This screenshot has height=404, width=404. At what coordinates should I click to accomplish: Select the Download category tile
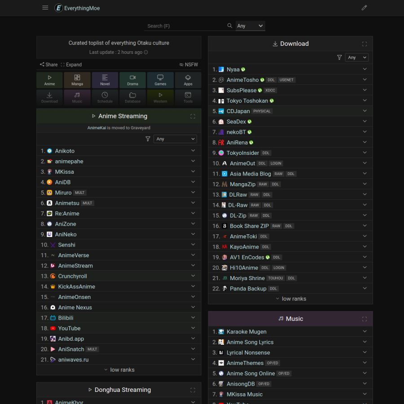tap(49, 98)
